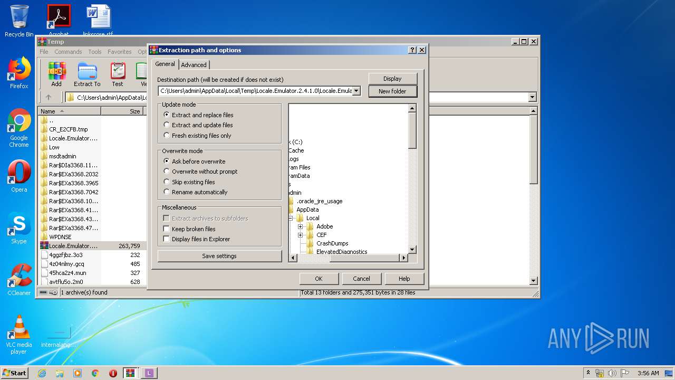675x380 pixels.
Task: Collapse the Local folder tree node
Action: [291, 218]
